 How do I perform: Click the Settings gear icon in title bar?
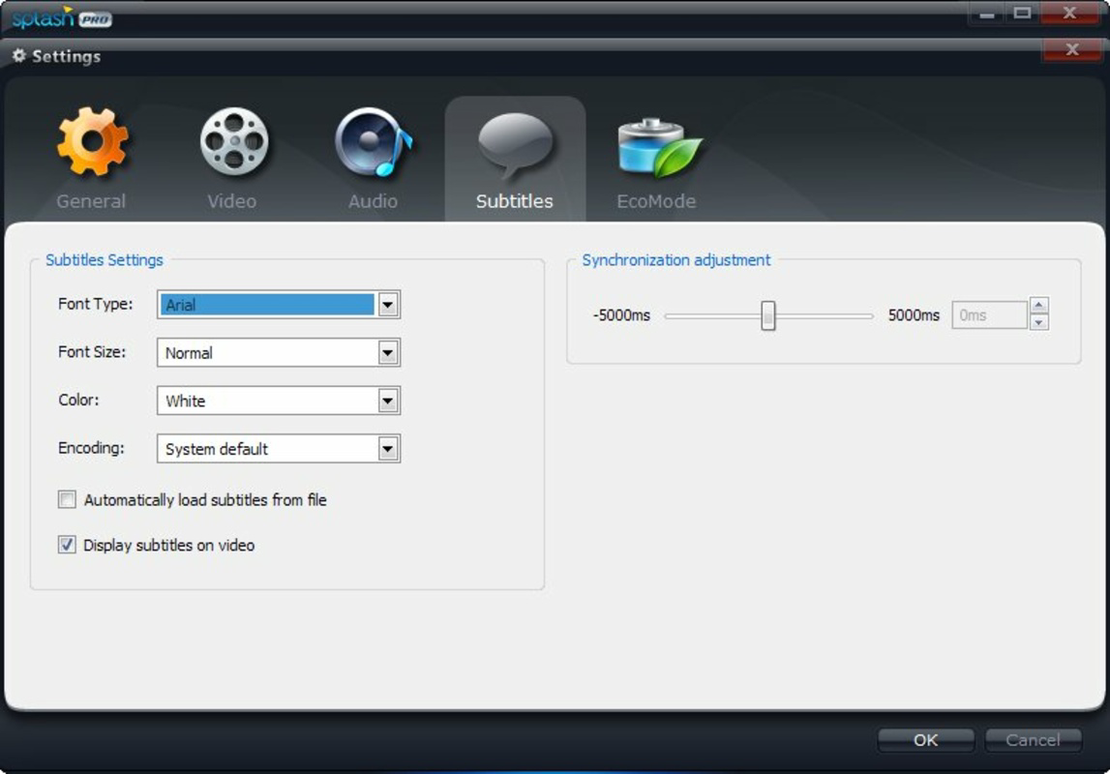pos(18,56)
